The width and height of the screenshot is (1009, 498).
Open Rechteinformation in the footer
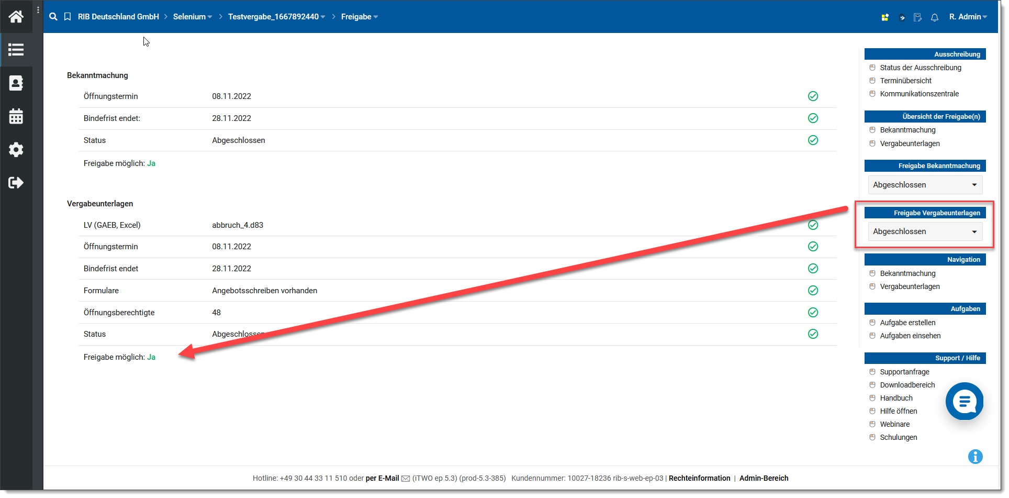coord(700,478)
